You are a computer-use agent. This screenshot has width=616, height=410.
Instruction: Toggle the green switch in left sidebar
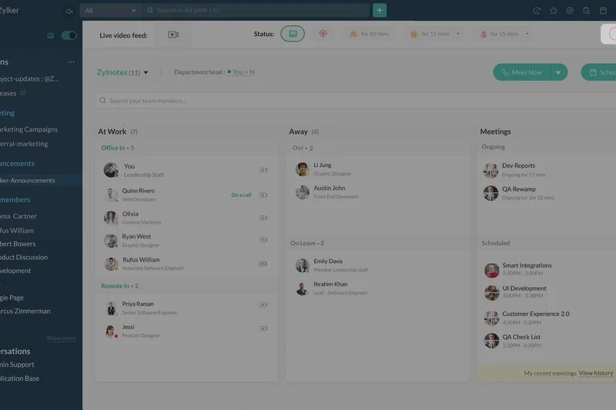tap(69, 35)
